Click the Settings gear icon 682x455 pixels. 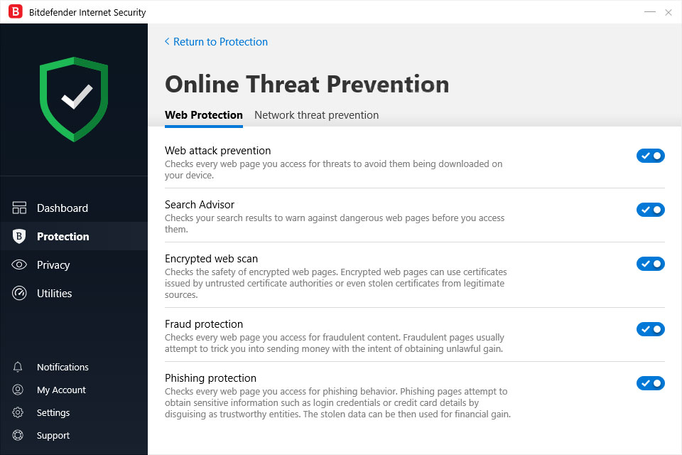(x=18, y=413)
